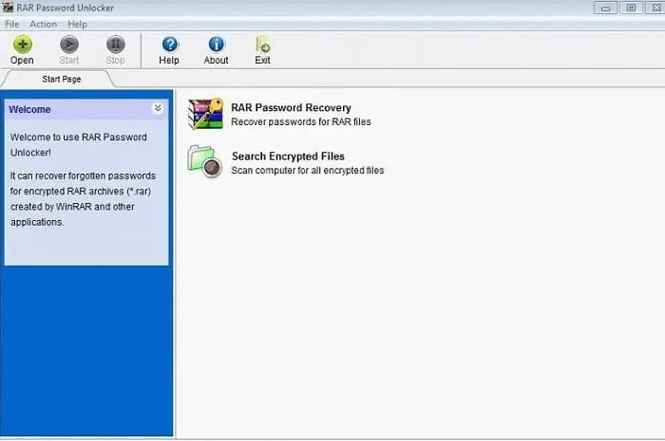The width and height of the screenshot is (665, 441).
Task: Click the WinRAR books-with-key icon
Action: tap(206, 114)
